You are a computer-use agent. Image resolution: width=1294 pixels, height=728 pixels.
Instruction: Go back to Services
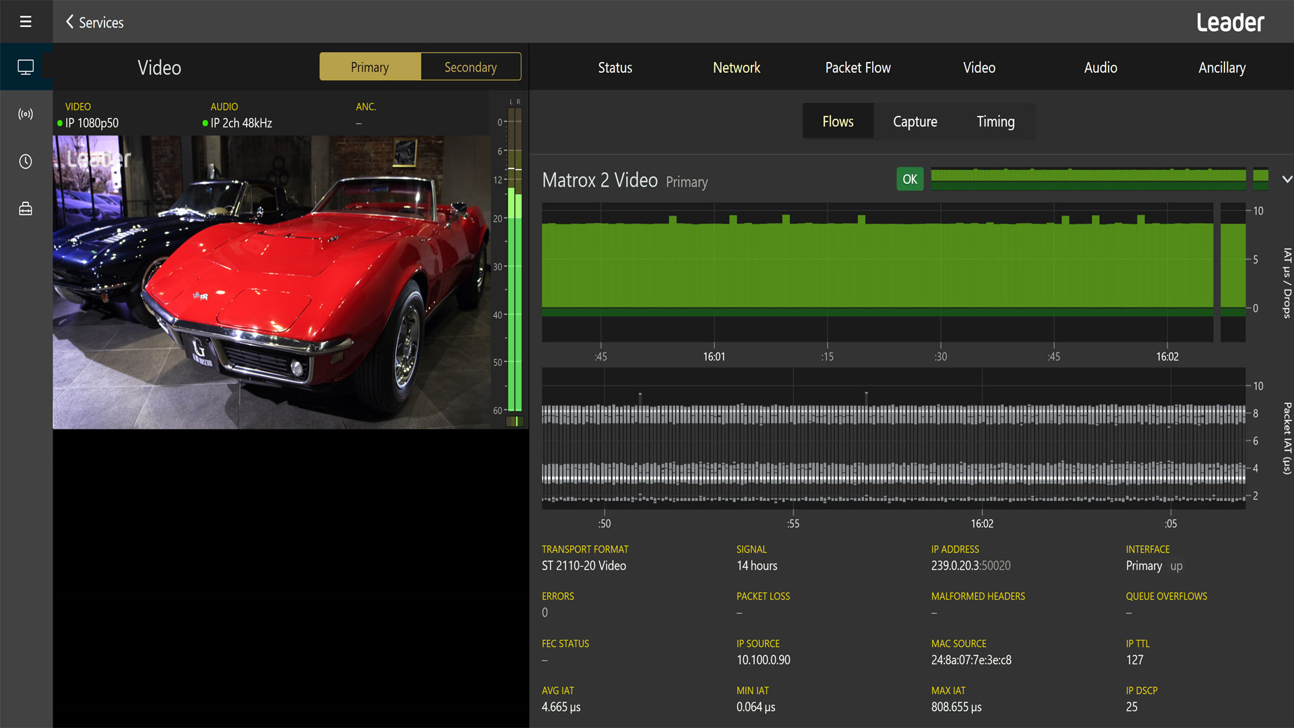coord(100,22)
